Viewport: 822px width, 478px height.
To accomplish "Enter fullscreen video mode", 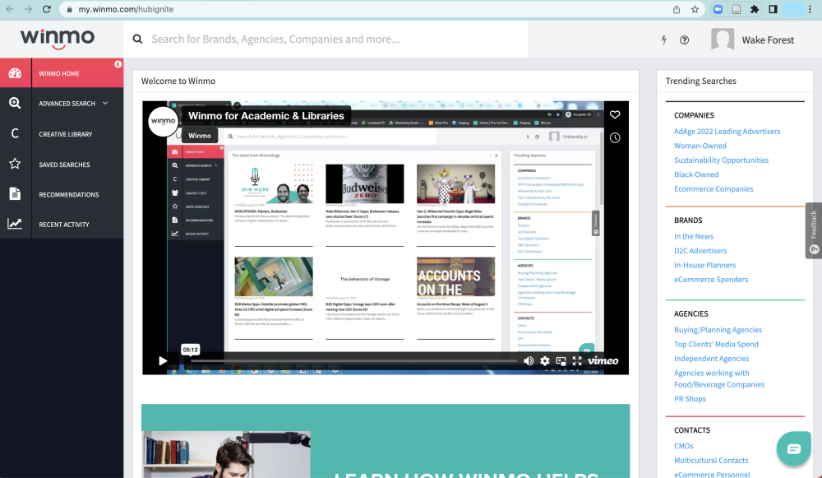I will point(577,360).
